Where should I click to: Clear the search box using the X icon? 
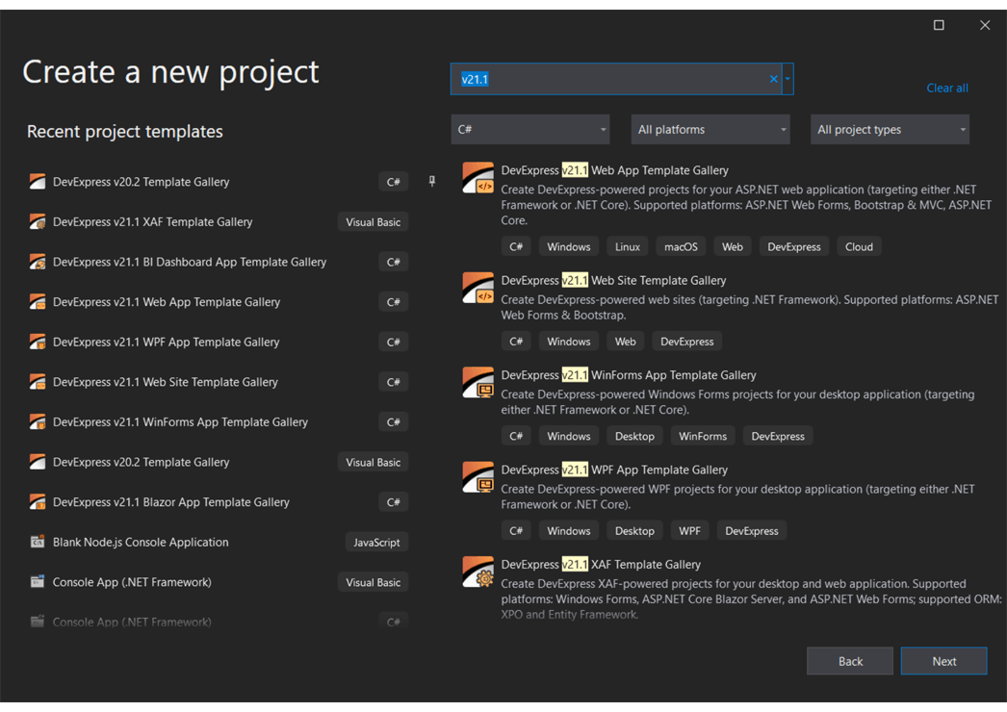(x=773, y=78)
